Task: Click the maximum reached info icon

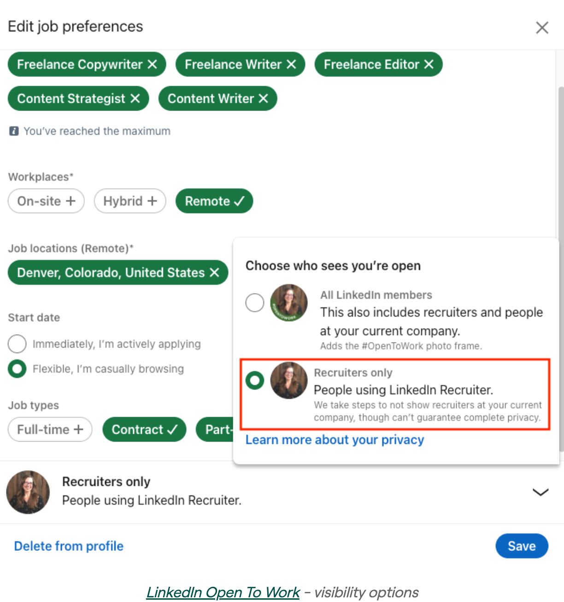Action: [14, 131]
